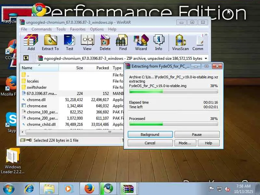Select the chrome_child.dll file
The height and width of the screenshot is (195, 260).
click(x=72, y=124)
